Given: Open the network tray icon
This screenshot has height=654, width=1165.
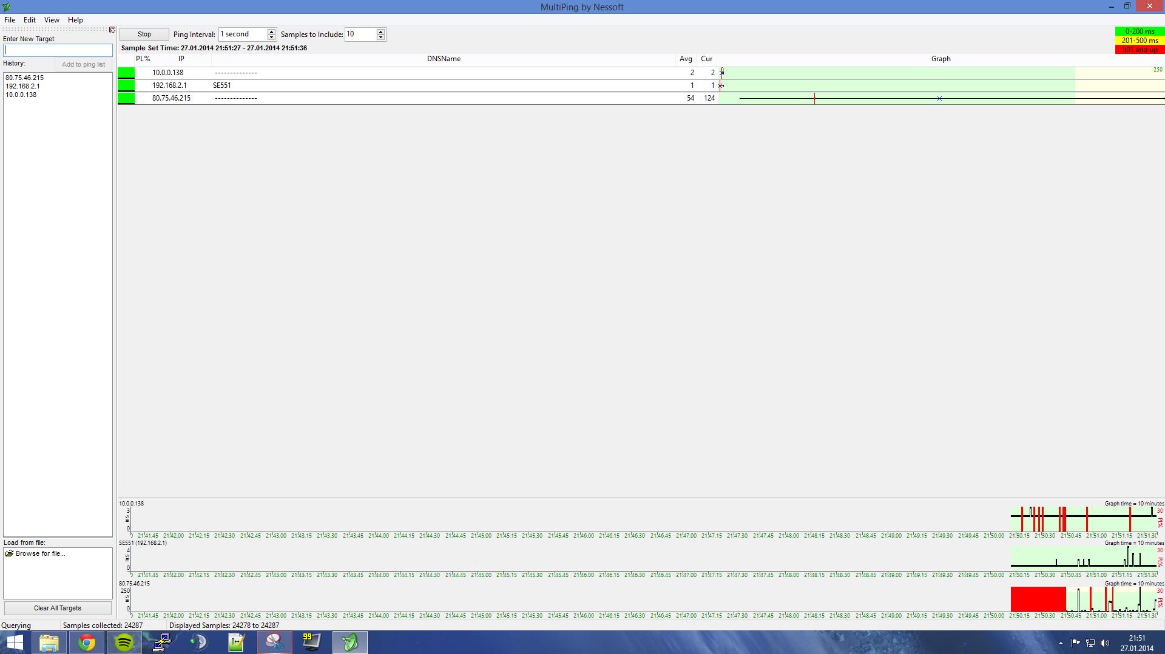Looking at the screenshot, I should (1090, 643).
